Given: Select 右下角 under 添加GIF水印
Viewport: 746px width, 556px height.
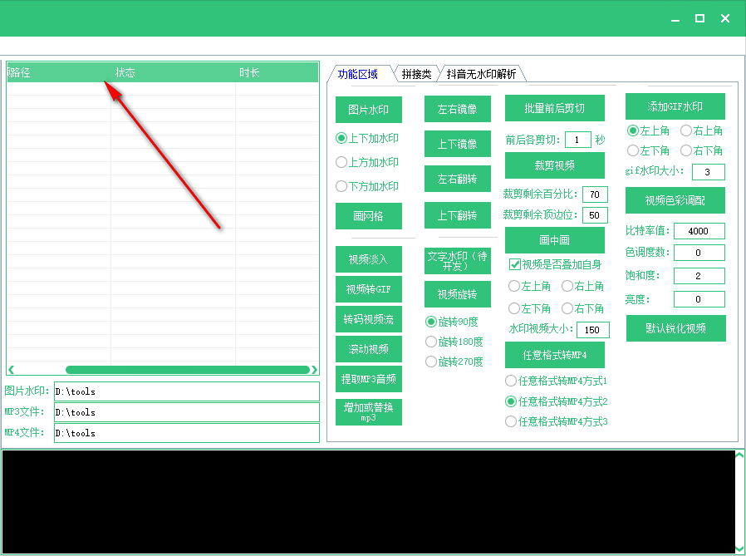Looking at the screenshot, I should coord(702,151).
